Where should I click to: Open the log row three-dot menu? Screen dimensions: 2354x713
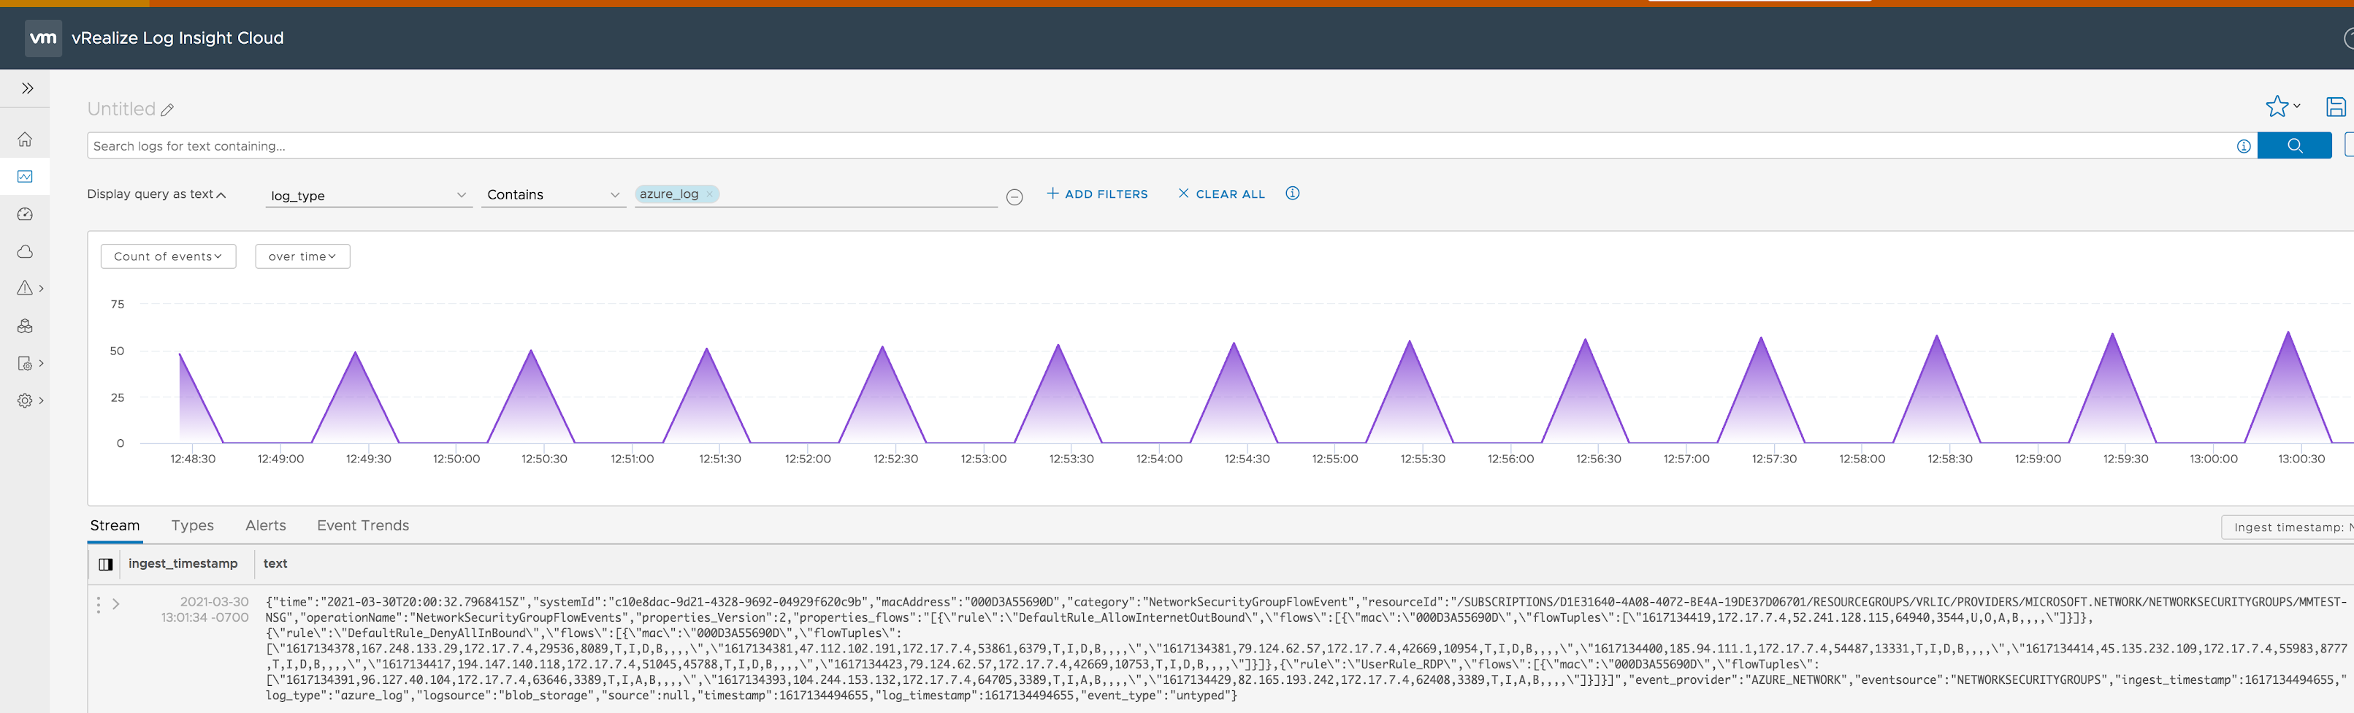click(99, 604)
